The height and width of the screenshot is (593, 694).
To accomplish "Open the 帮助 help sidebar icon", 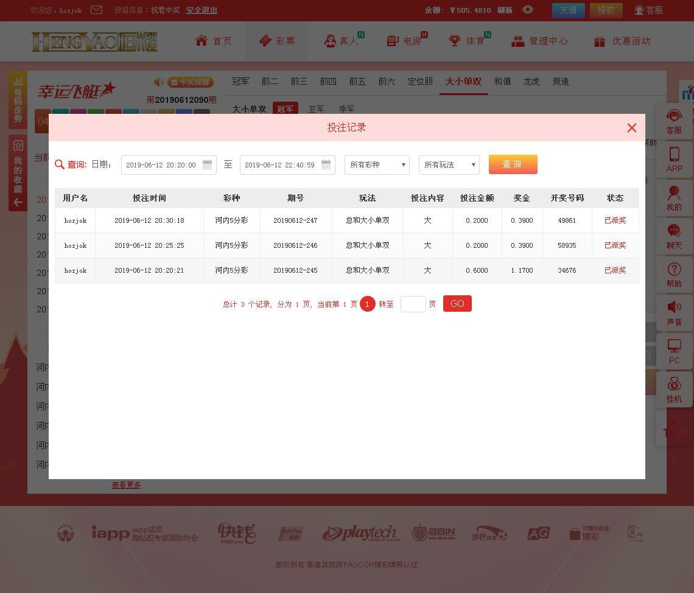I will [x=674, y=275].
